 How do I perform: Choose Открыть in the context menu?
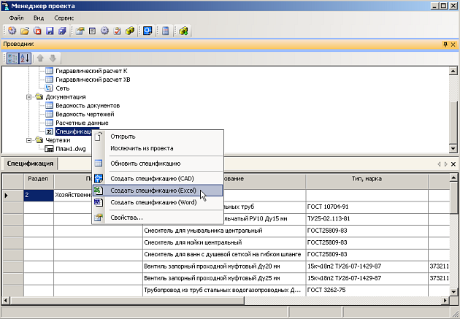click(x=158, y=137)
